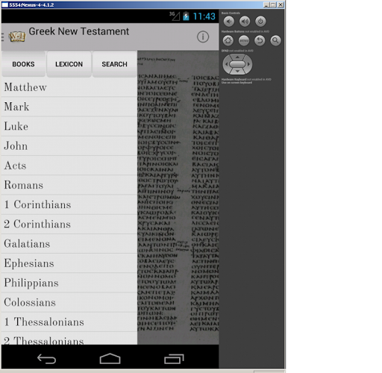Tap the 3G signal indicator
Screen dimensions: 382x373
tap(175, 16)
